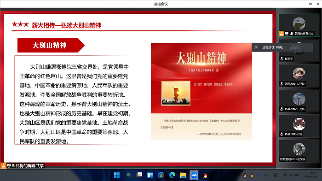Open the QQ penguin taskbar icon
The width and height of the screenshot is (322, 181).
point(205,175)
